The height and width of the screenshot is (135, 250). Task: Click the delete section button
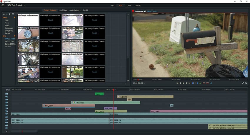[x=207, y=83]
